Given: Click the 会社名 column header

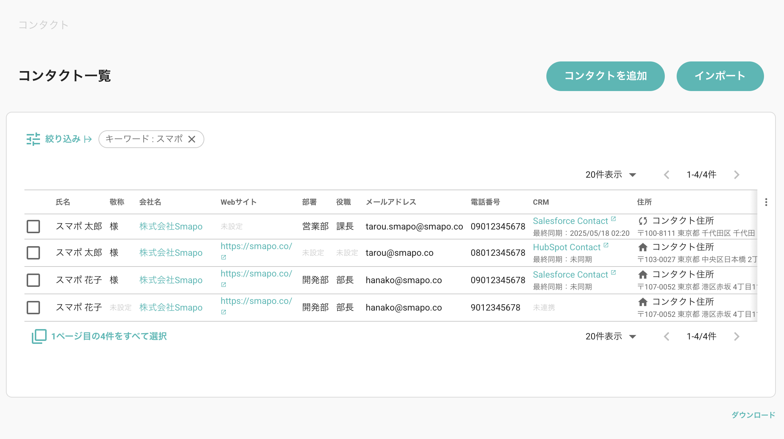Looking at the screenshot, I should (x=150, y=202).
